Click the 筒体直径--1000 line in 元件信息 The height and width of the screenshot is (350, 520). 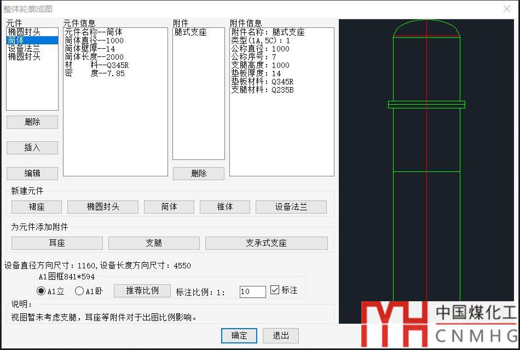coord(94,41)
